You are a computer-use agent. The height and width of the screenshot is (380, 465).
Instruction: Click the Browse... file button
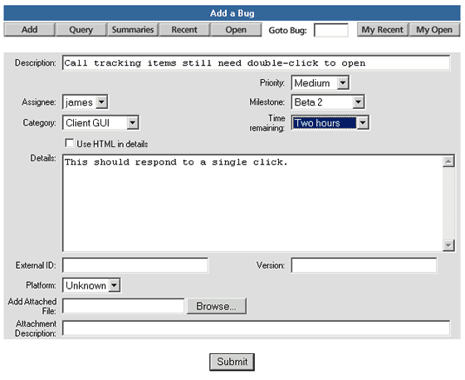click(217, 306)
